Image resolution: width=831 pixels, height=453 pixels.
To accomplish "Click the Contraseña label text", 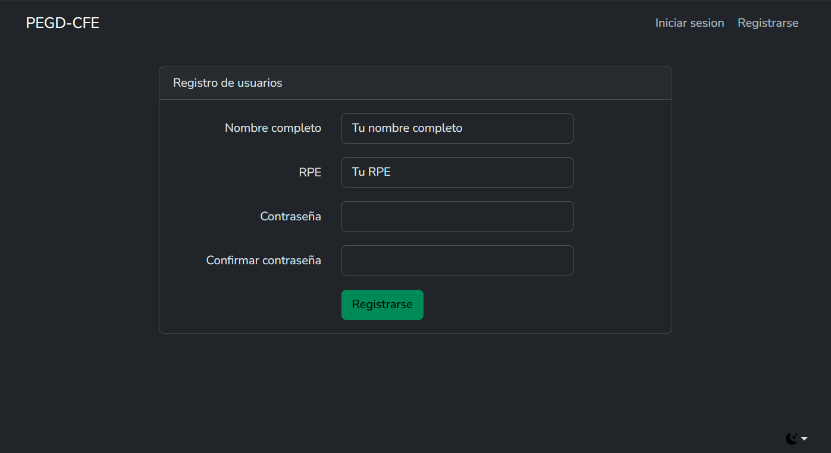I will click(x=290, y=216).
